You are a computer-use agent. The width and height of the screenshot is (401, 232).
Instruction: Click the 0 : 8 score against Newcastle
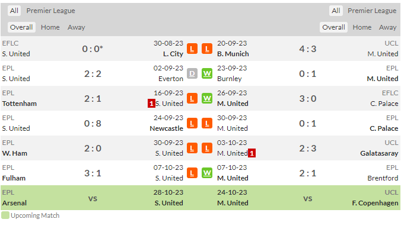click(93, 124)
